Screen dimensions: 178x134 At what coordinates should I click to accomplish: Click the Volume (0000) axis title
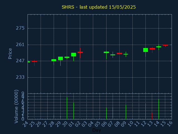[x=16, y=107]
